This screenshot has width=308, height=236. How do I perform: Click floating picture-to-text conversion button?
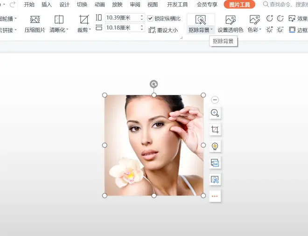tap(215, 163)
